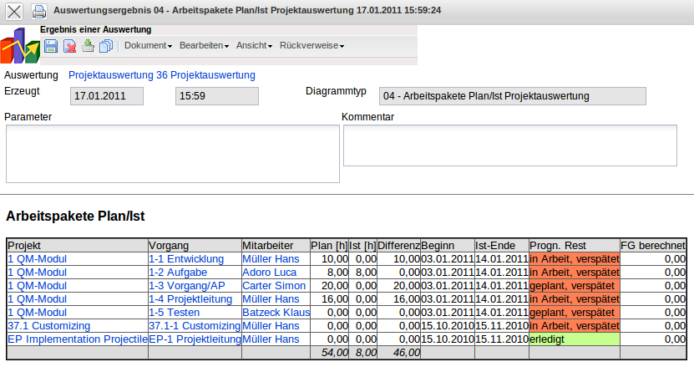Open the Ansicht dropdown menu
694x367 pixels.
pos(254,45)
